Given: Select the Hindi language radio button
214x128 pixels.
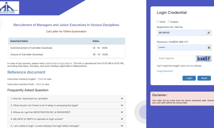Looking at the screenshot, I should tap(158, 22).
